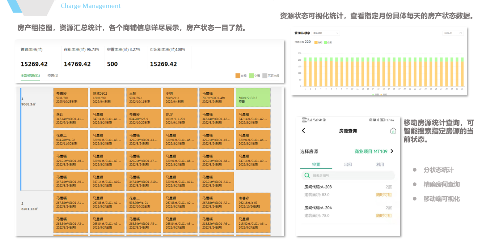Click the 分状态统计 bullet item

[x=439, y=170]
